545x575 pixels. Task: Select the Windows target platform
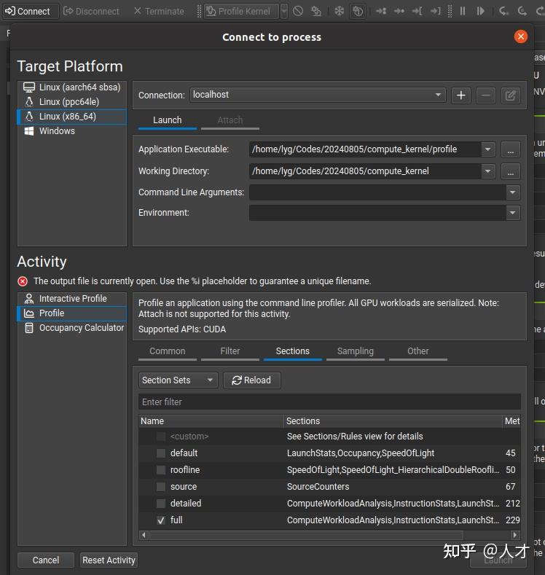pos(57,131)
